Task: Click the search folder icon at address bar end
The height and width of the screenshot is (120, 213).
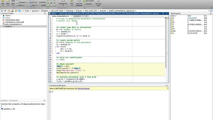Action: point(211,11)
